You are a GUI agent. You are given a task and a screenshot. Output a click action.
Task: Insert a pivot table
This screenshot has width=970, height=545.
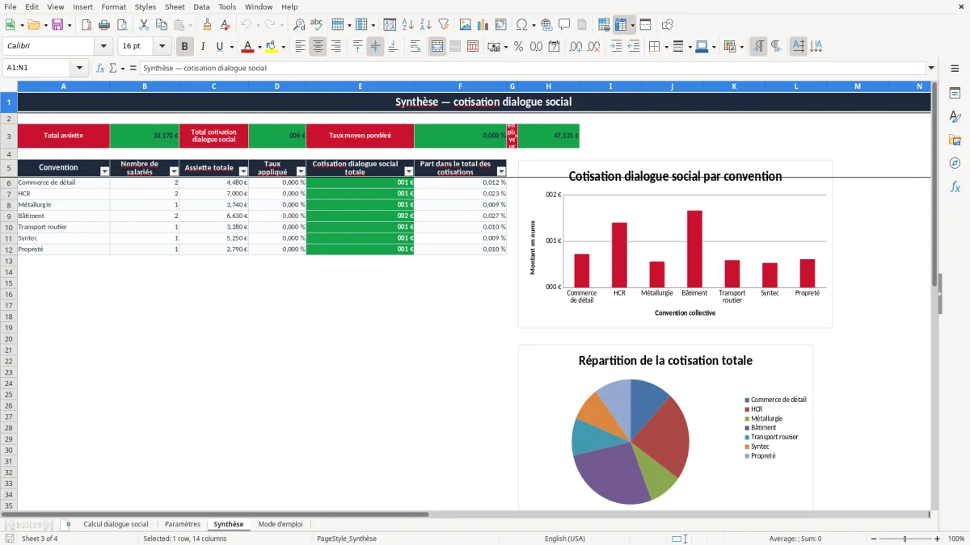(501, 25)
